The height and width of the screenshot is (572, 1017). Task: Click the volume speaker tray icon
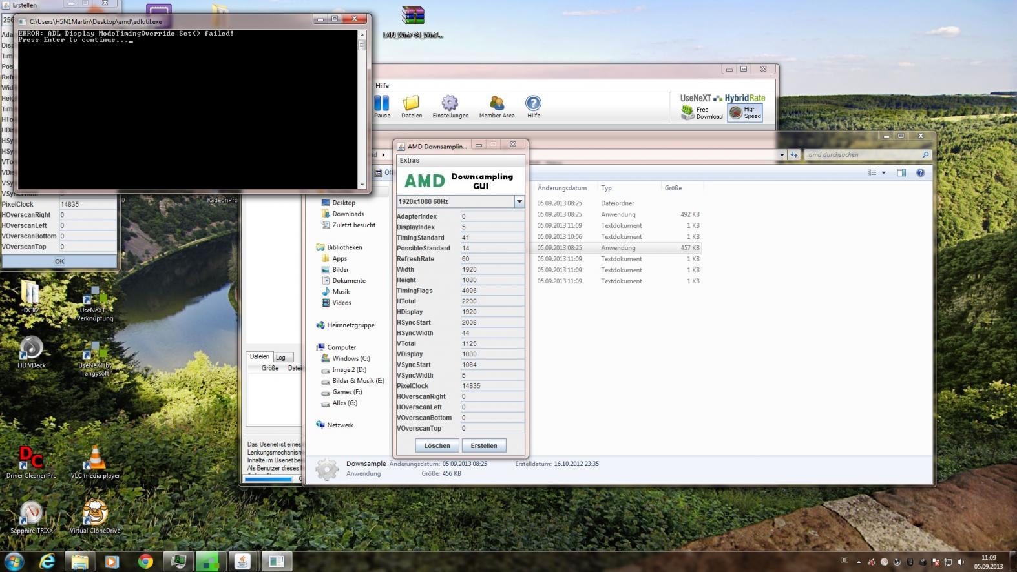pos(961,562)
